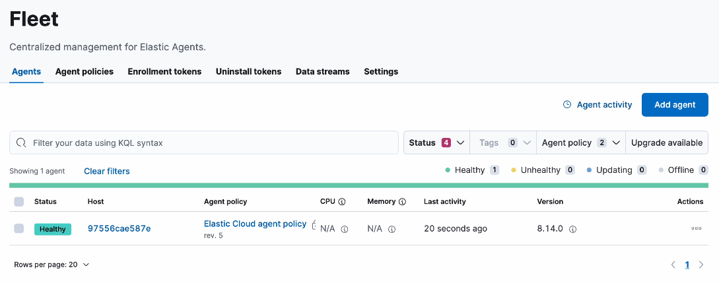Open the row actions ellipsis menu

tap(696, 228)
